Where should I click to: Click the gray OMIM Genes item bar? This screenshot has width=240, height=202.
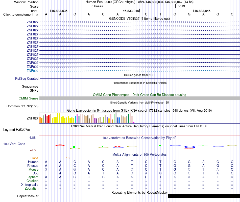coord(139,98)
